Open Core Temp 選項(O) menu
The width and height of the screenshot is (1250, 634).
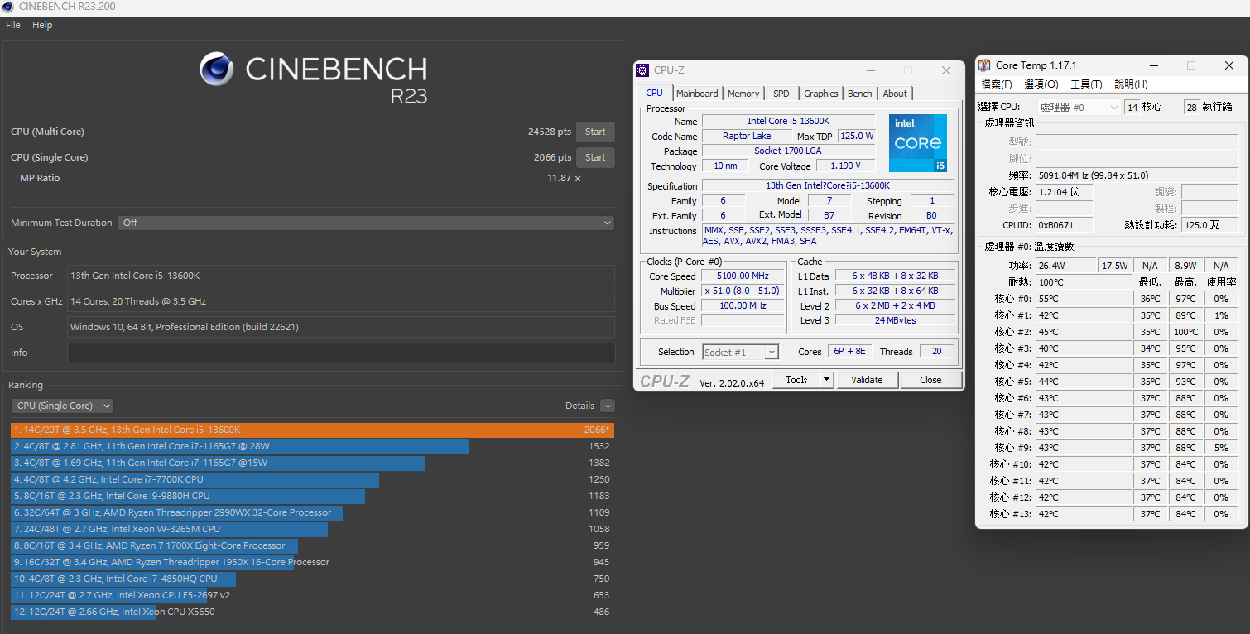click(x=1041, y=84)
